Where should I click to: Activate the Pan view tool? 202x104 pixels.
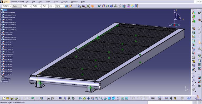(x=88, y=98)
